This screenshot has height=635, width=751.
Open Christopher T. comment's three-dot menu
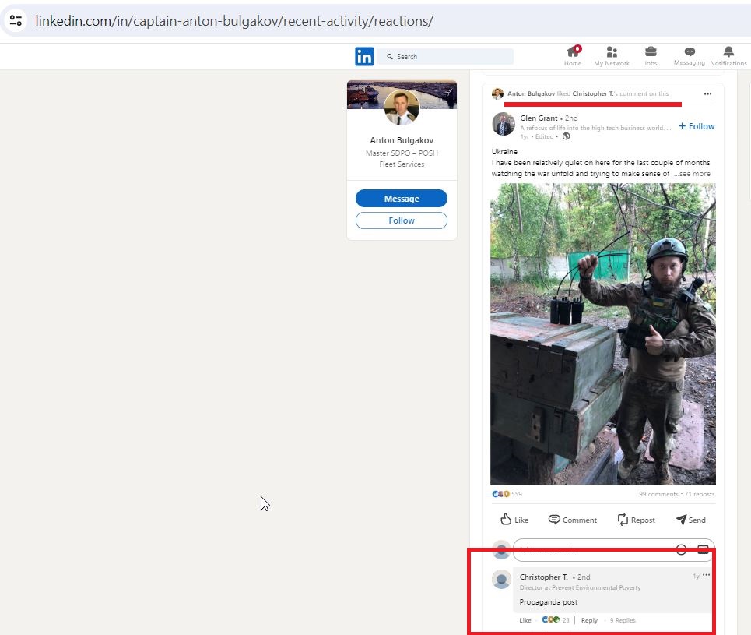[707, 575]
